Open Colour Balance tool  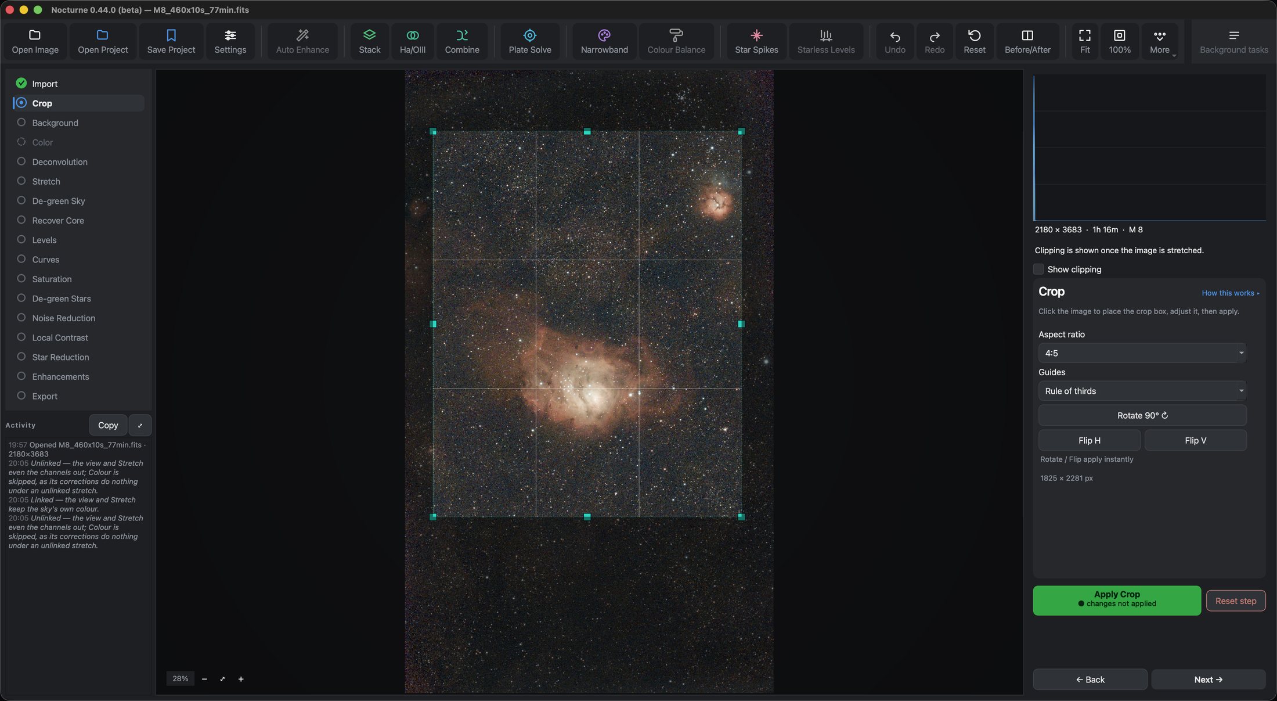[x=676, y=42]
